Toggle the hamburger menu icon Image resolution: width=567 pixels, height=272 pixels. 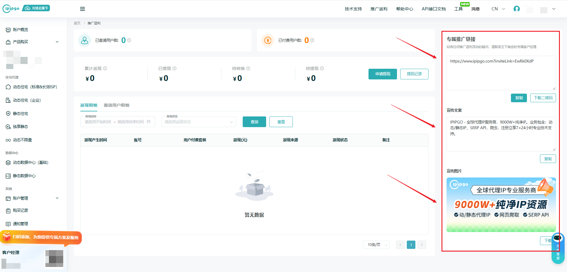pyautogui.click(x=82, y=9)
